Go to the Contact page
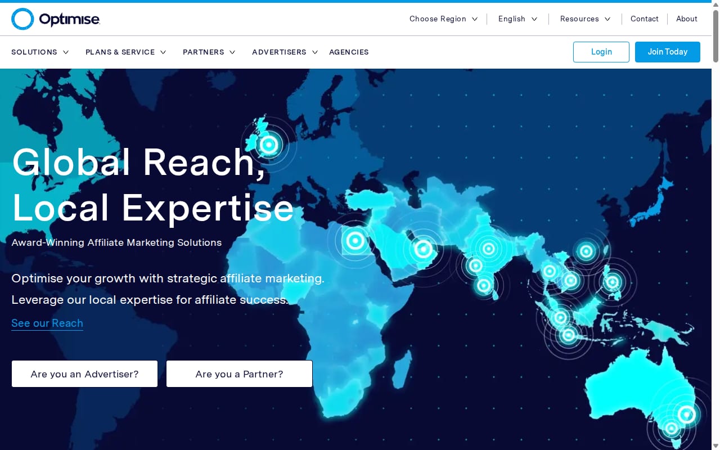The width and height of the screenshot is (720, 450). (645, 19)
